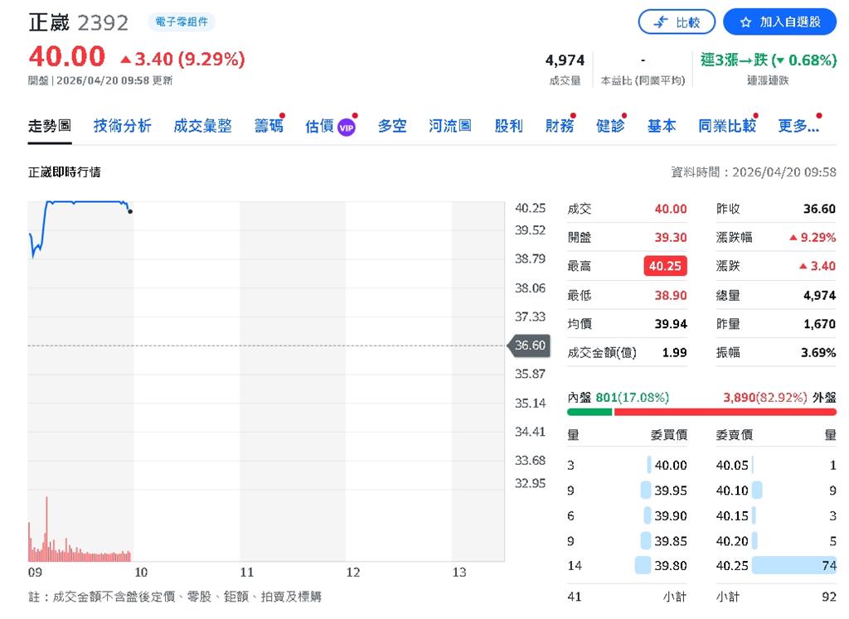Click the tallest red volume bar

(x=46, y=529)
